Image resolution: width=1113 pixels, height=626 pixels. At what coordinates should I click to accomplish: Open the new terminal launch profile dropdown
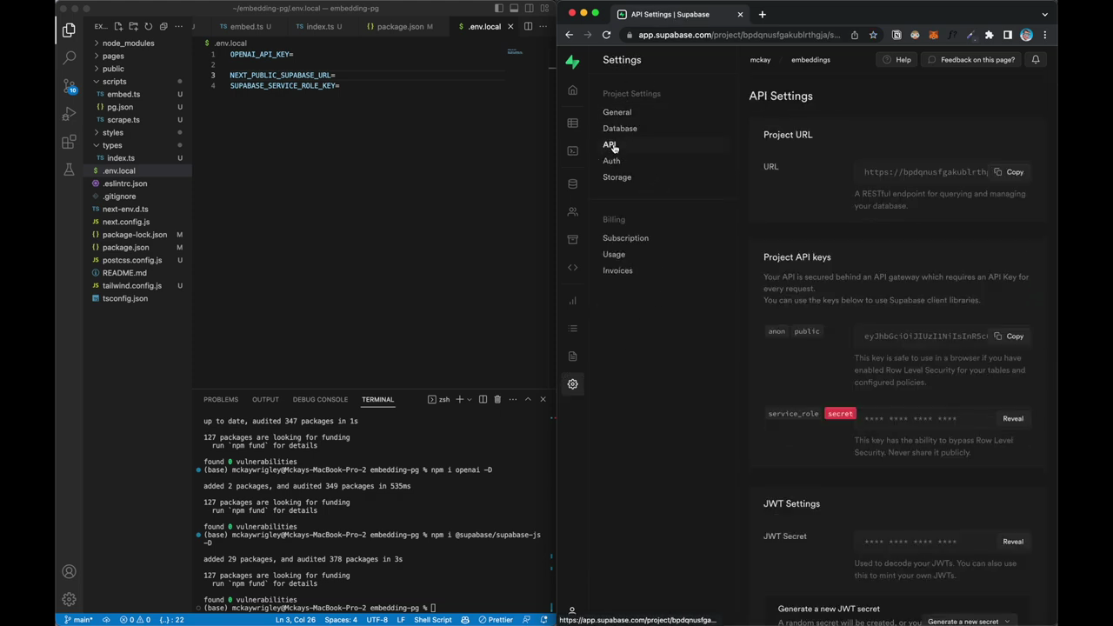[470, 399]
